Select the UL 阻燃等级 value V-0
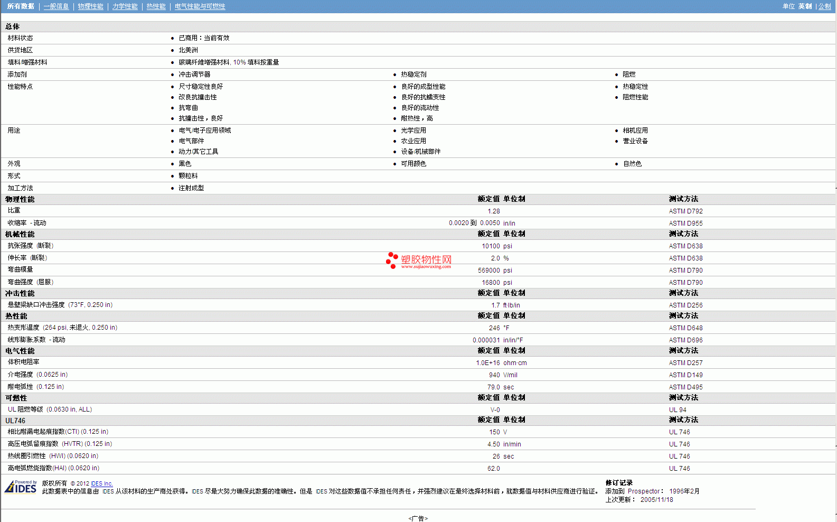 point(495,410)
